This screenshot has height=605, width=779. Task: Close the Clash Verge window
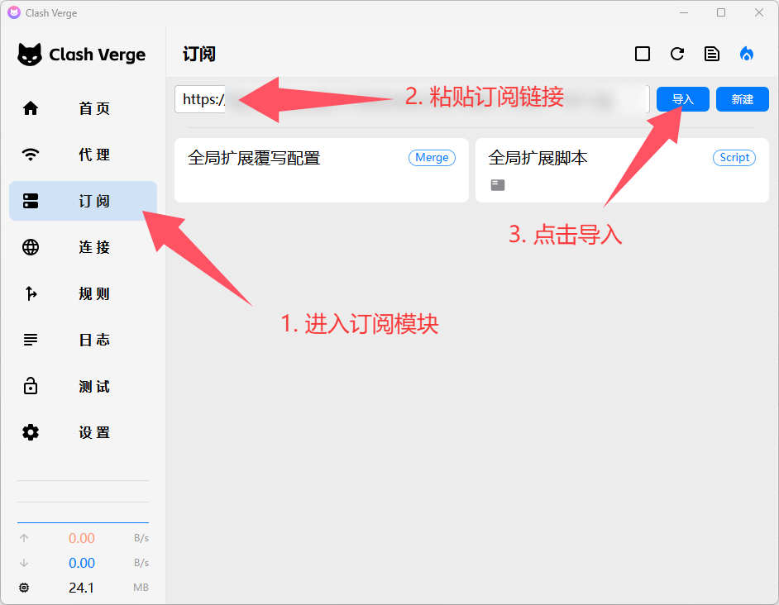pyautogui.click(x=758, y=12)
